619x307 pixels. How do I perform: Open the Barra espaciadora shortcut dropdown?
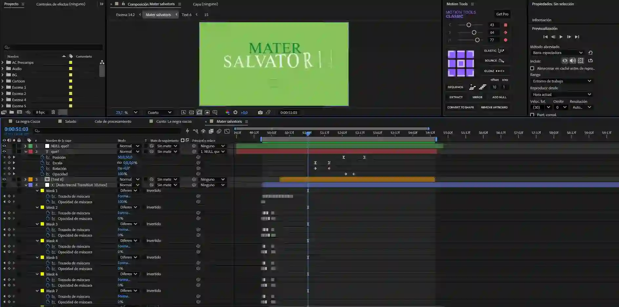[x=557, y=53]
